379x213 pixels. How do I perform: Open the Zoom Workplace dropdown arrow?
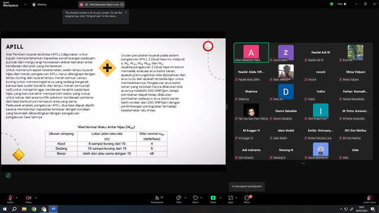(x=25, y=4)
